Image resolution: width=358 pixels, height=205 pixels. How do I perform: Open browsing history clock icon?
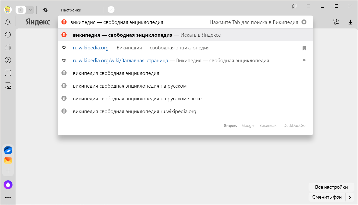[8, 35]
